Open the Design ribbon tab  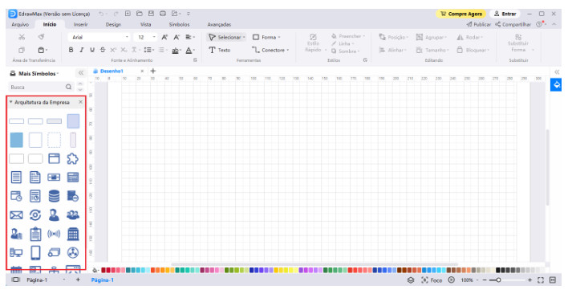(113, 25)
